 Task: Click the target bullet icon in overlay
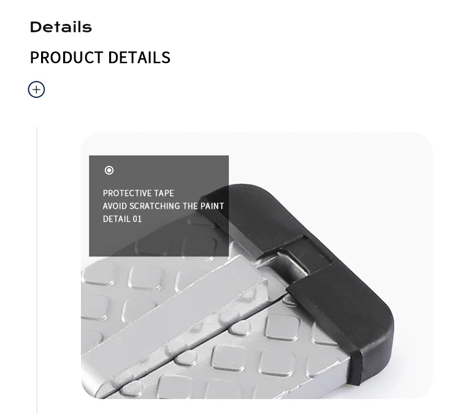coord(109,170)
